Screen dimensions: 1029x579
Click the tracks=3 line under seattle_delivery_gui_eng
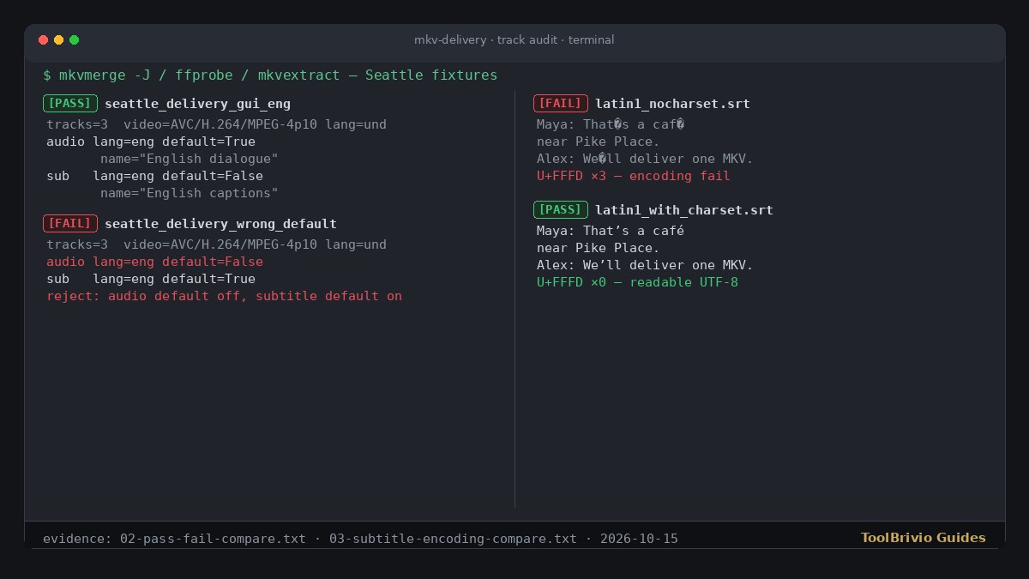pos(216,124)
